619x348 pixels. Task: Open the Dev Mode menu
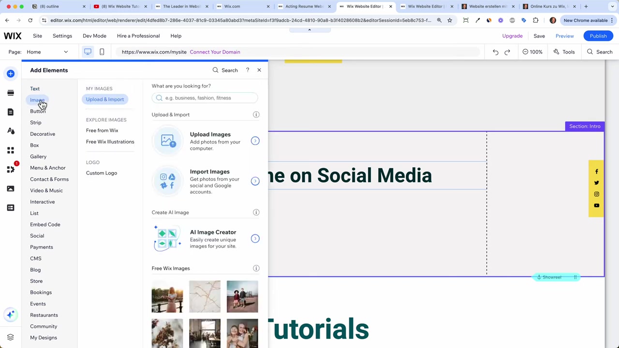click(94, 36)
